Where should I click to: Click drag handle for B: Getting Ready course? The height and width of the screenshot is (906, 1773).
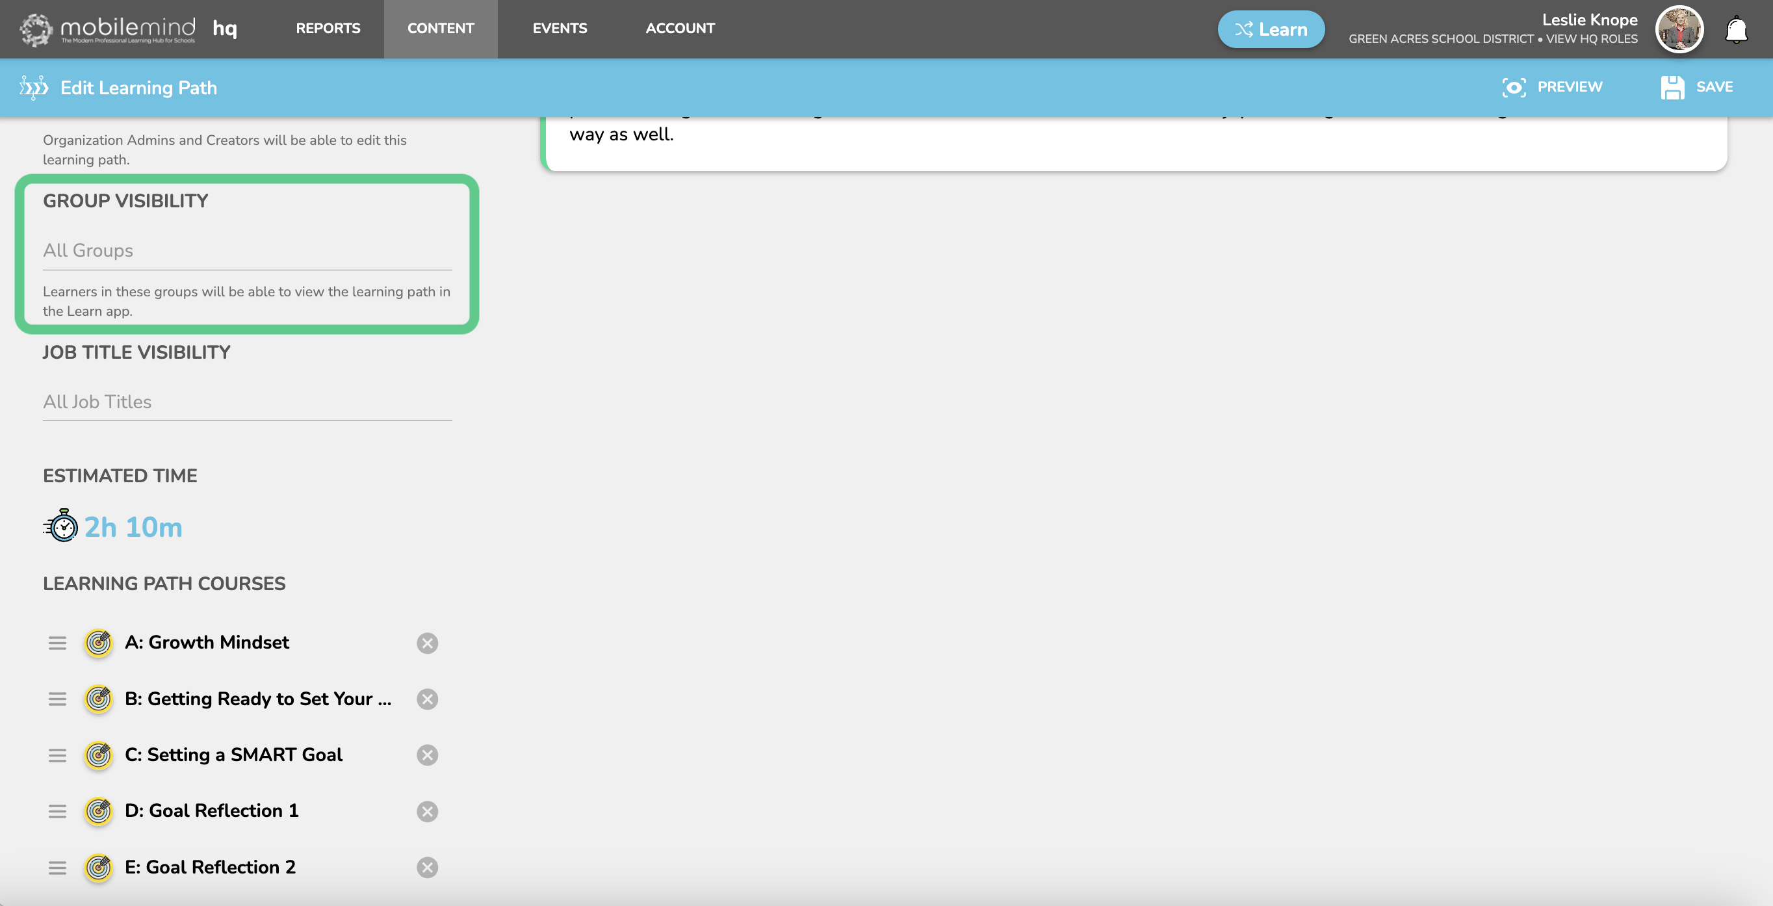(x=57, y=699)
